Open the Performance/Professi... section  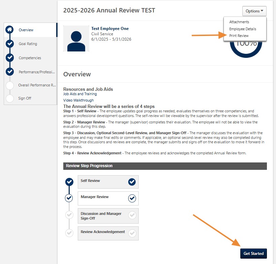pyautogui.click(x=37, y=72)
